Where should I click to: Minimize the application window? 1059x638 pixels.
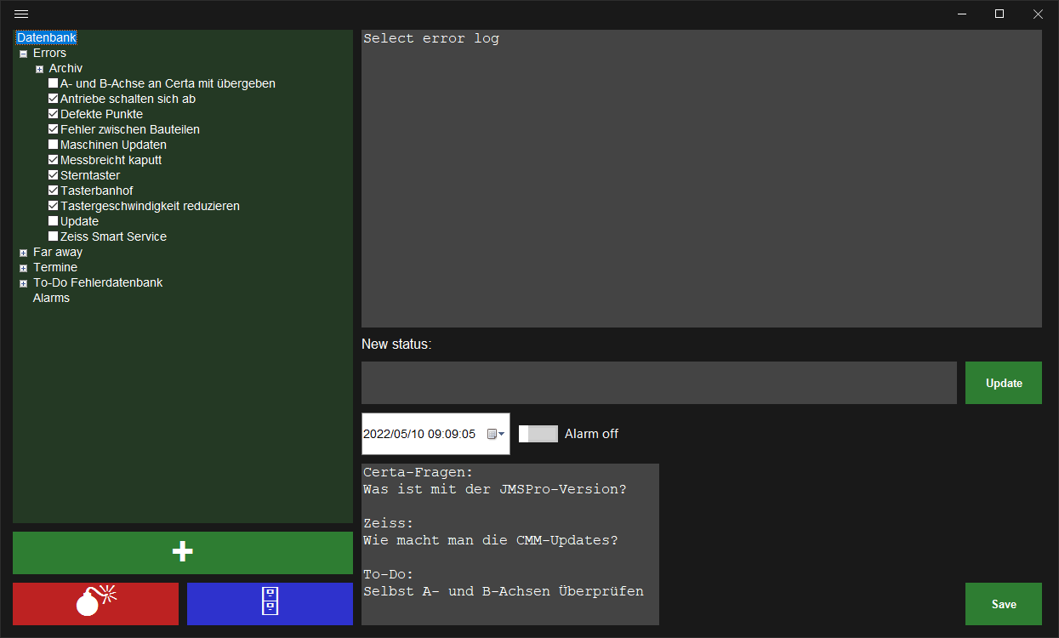coord(961,14)
